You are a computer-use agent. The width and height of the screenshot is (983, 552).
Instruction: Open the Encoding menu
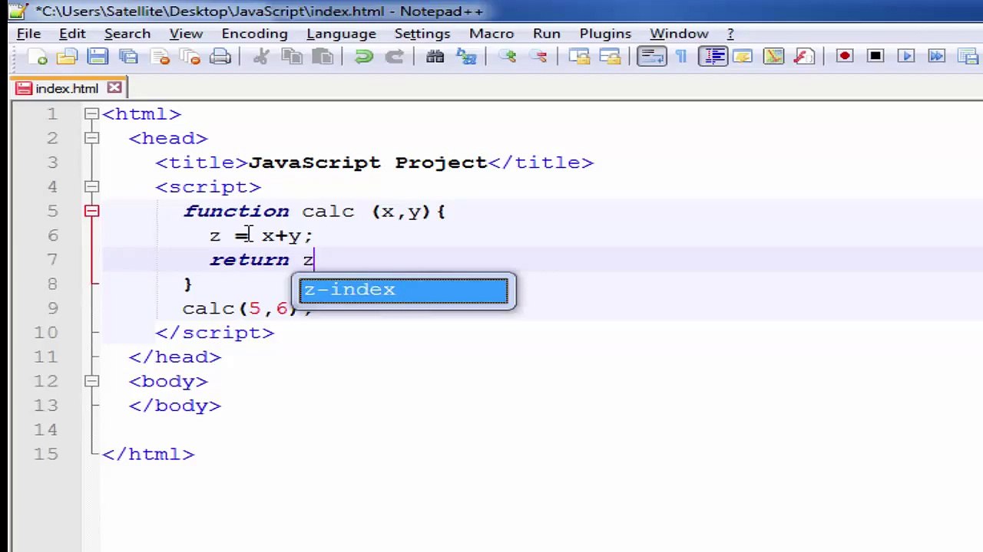(254, 34)
